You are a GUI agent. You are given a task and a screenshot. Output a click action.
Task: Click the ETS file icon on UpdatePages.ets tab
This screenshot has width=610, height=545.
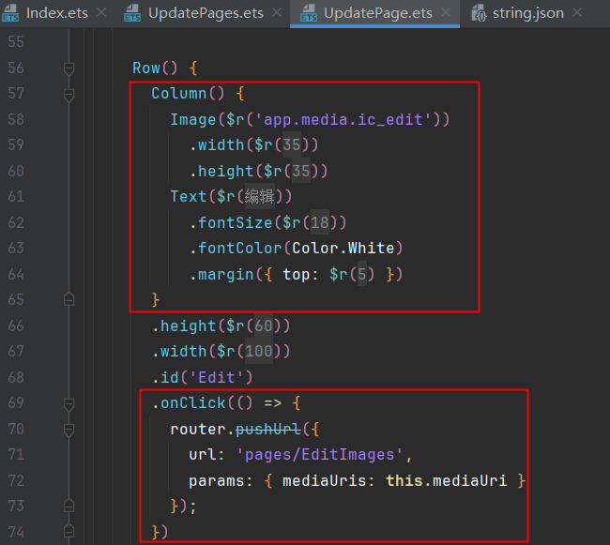click(132, 13)
